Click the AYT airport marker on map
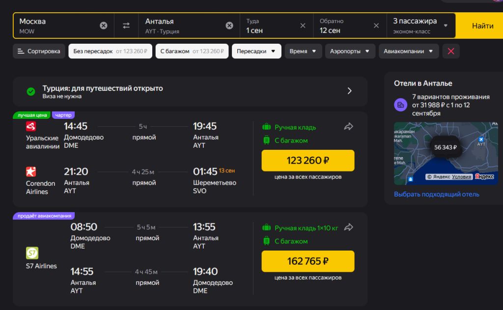This screenshot has height=310, width=503. [x=481, y=140]
